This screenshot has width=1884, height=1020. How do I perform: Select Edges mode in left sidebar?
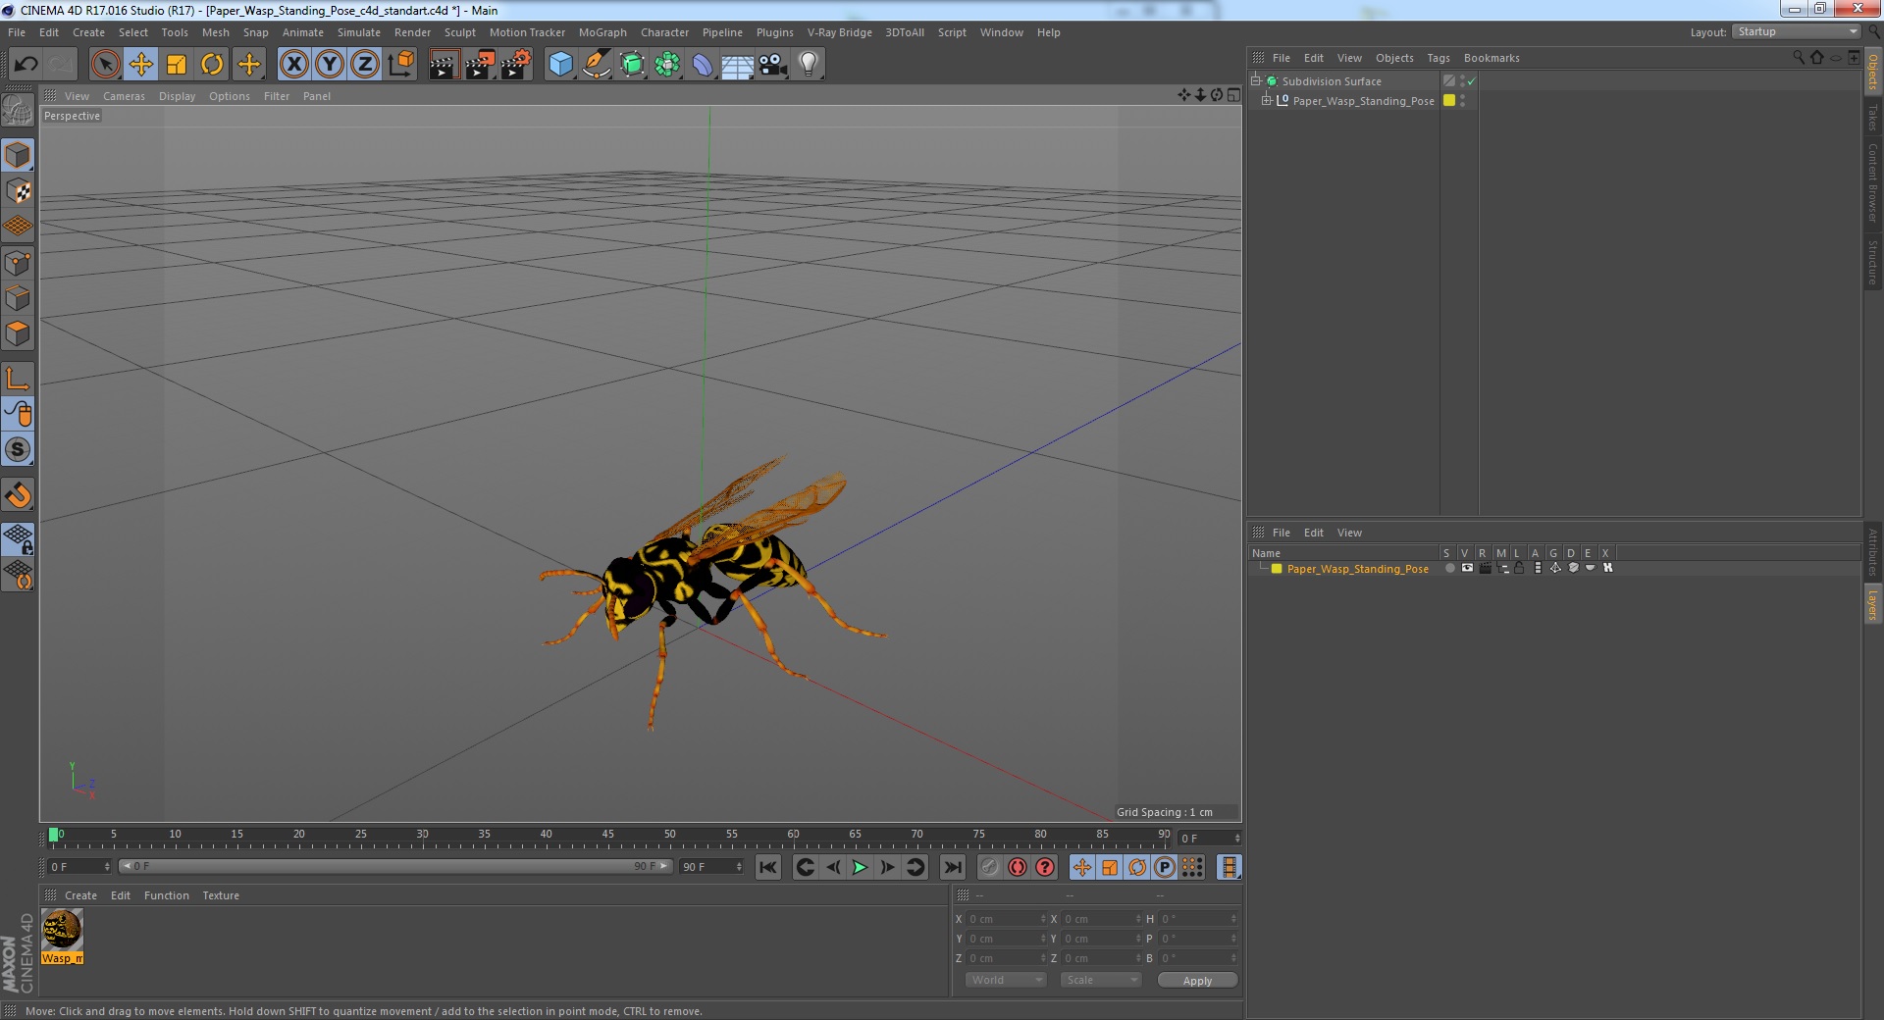(x=18, y=298)
